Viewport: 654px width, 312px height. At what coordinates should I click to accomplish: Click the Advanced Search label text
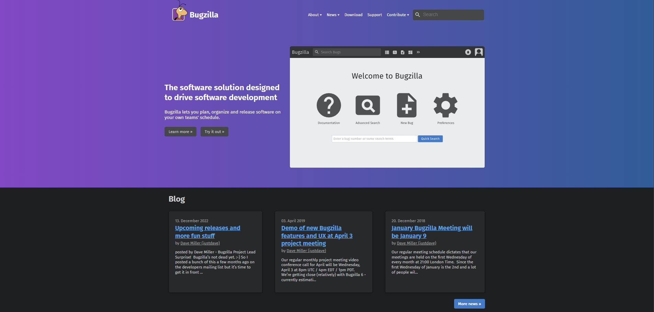[368, 123]
